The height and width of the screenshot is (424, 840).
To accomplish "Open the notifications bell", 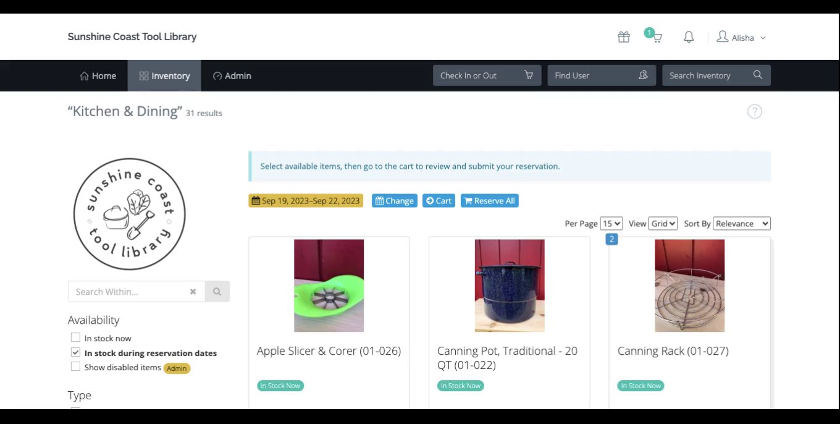I will click(689, 37).
